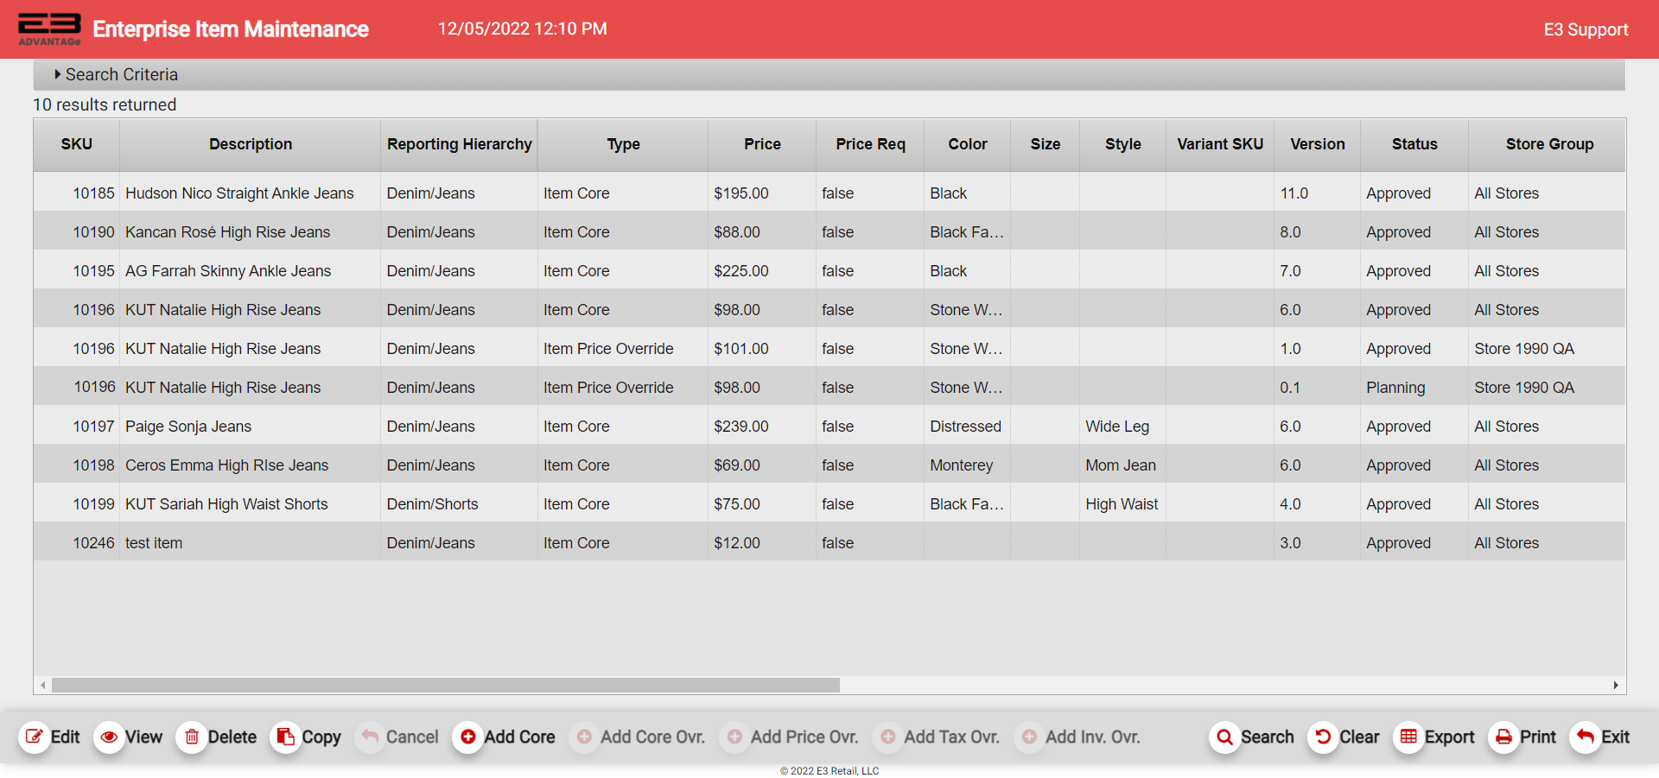Image resolution: width=1659 pixels, height=778 pixels.
Task: Click the Print printer icon
Action: [x=1503, y=737]
